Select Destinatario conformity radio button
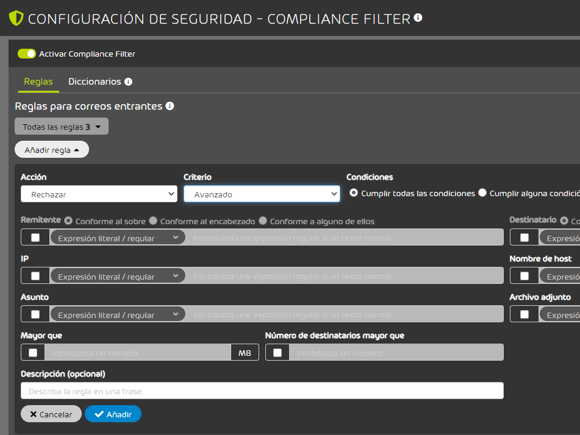This screenshot has width=580, height=435. (x=564, y=221)
